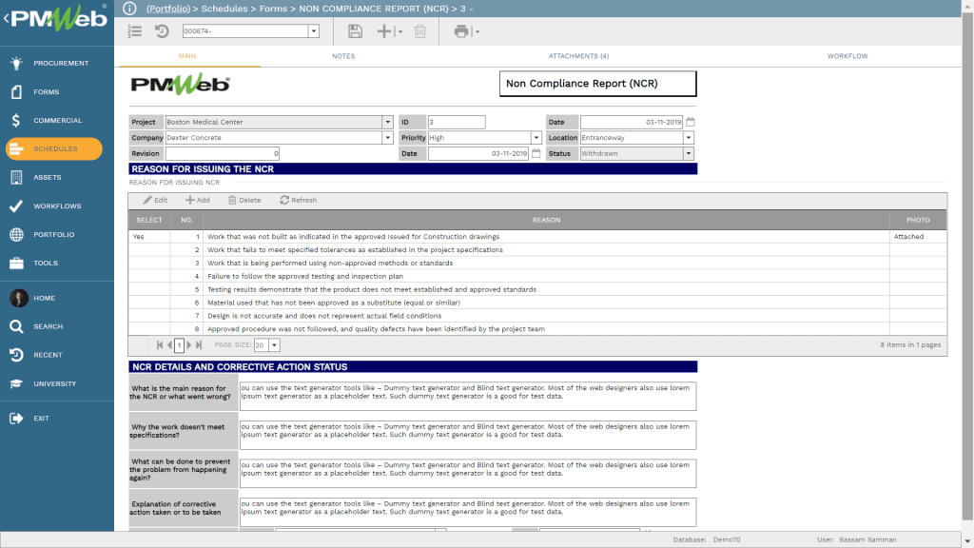The height and width of the screenshot is (548, 974).
Task: Click the Edit button above the reasons grid
Action: click(x=152, y=199)
